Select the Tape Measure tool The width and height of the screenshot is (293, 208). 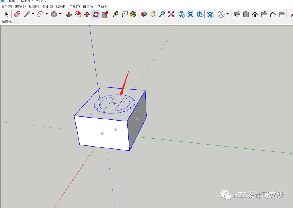click(115, 14)
